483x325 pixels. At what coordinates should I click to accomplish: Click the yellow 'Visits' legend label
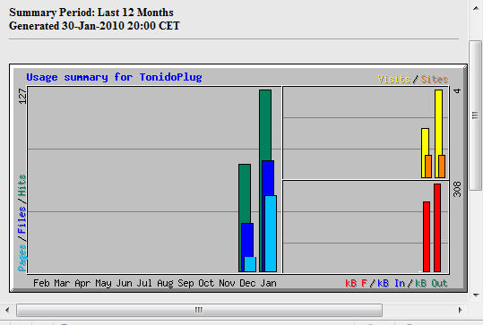coord(393,79)
